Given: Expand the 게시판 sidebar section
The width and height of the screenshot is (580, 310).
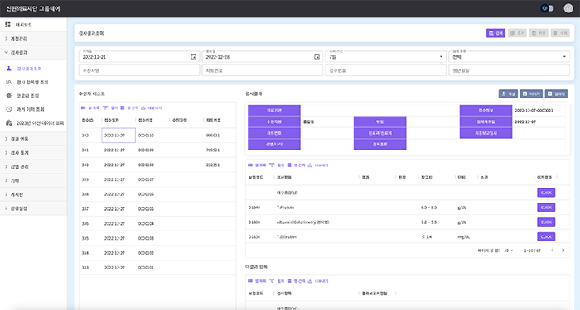Looking at the screenshot, I should [33, 194].
